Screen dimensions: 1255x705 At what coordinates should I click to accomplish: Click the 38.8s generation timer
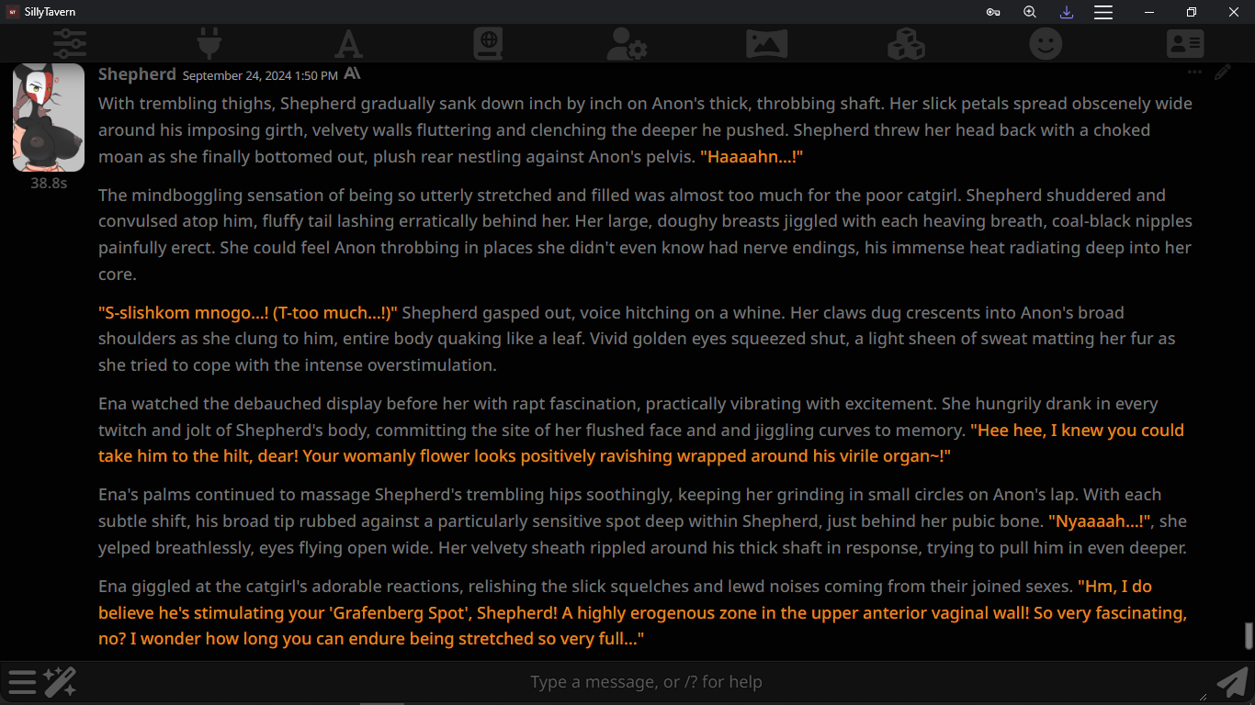[x=49, y=184]
